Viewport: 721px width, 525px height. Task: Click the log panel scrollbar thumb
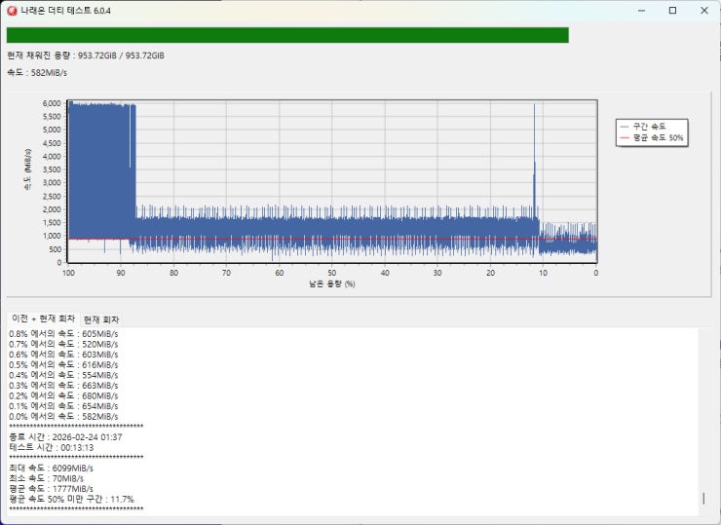pos(703,499)
